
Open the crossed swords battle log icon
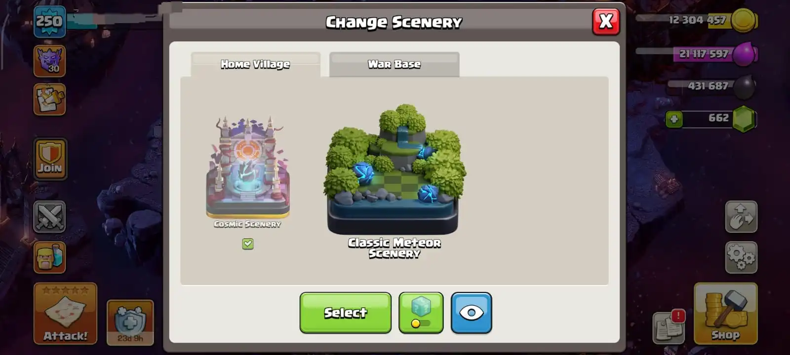49,216
